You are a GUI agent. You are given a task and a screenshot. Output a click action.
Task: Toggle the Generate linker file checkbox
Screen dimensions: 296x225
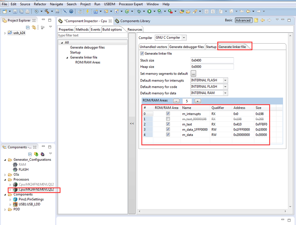click(142, 54)
